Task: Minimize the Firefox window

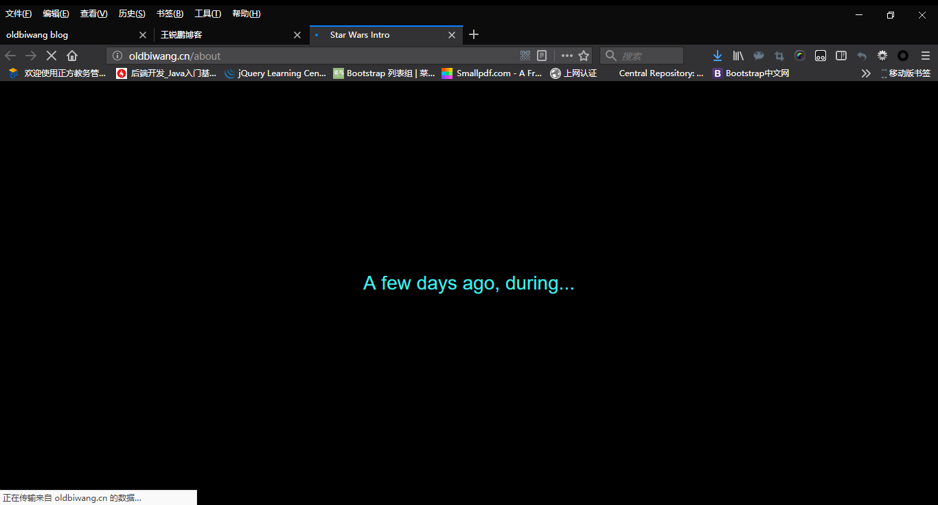Action: pyautogui.click(x=859, y=14)
